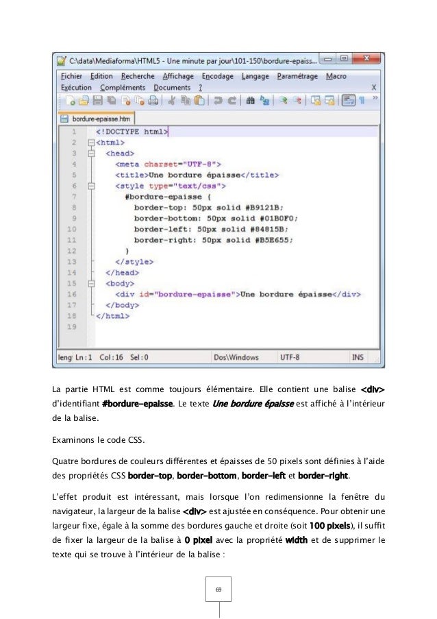Click the Redo arrow icon
The height and width of the screenshot is (619, 437).
pyautogui.click(x=232, y=101)
